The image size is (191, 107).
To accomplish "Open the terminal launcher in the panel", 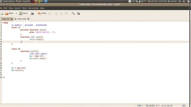I will [x=42, y=1].
